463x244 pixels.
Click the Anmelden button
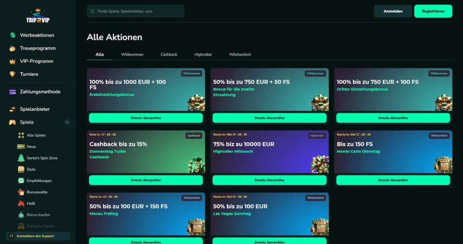tap(393, 11)
